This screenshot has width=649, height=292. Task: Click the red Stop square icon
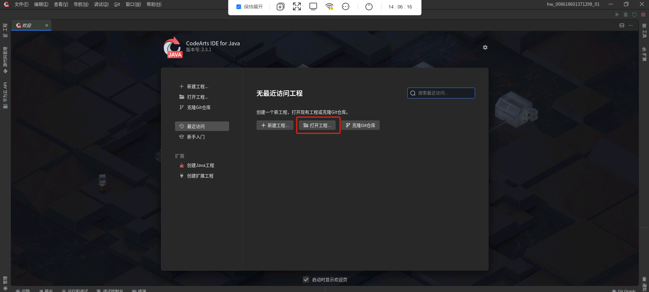coord(643,15)
